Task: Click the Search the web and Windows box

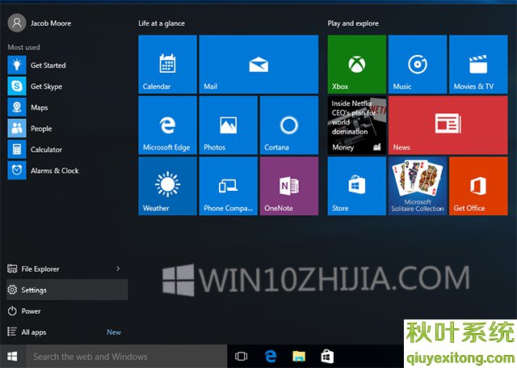Action: coord(127,357)
